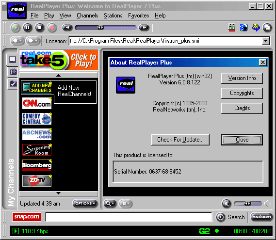Image resolution: width=276 pixels, height=240 pixels.
Task: Click the fast forward button
Action: point(144,28)
